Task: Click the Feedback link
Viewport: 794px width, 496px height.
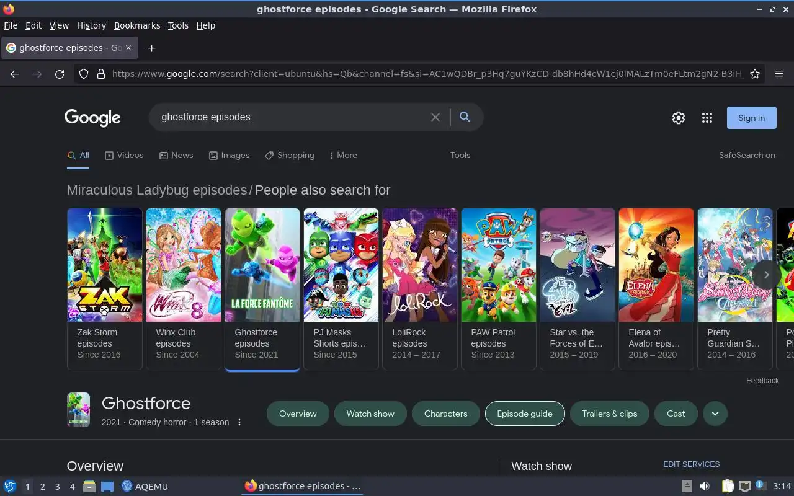Action: click(762, 381)
